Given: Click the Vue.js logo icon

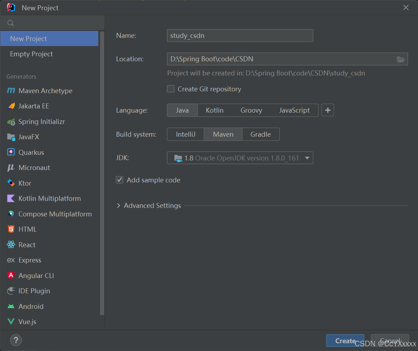Looking at the screenshot, I should point(11,322).
